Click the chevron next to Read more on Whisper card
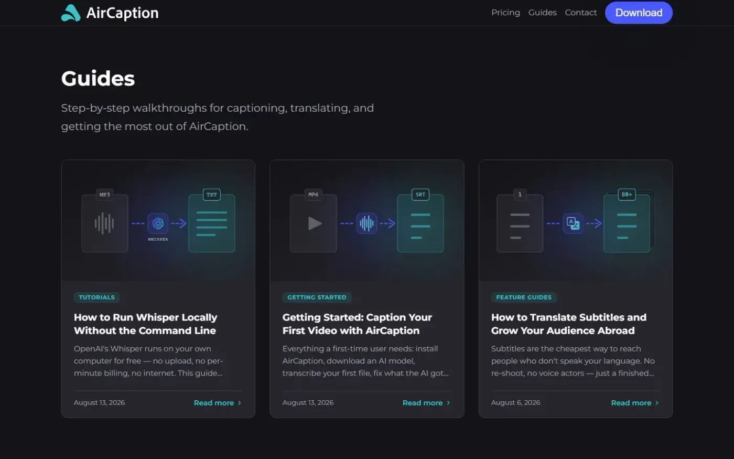Screen dimensions: 734x459 click(240, 403)
